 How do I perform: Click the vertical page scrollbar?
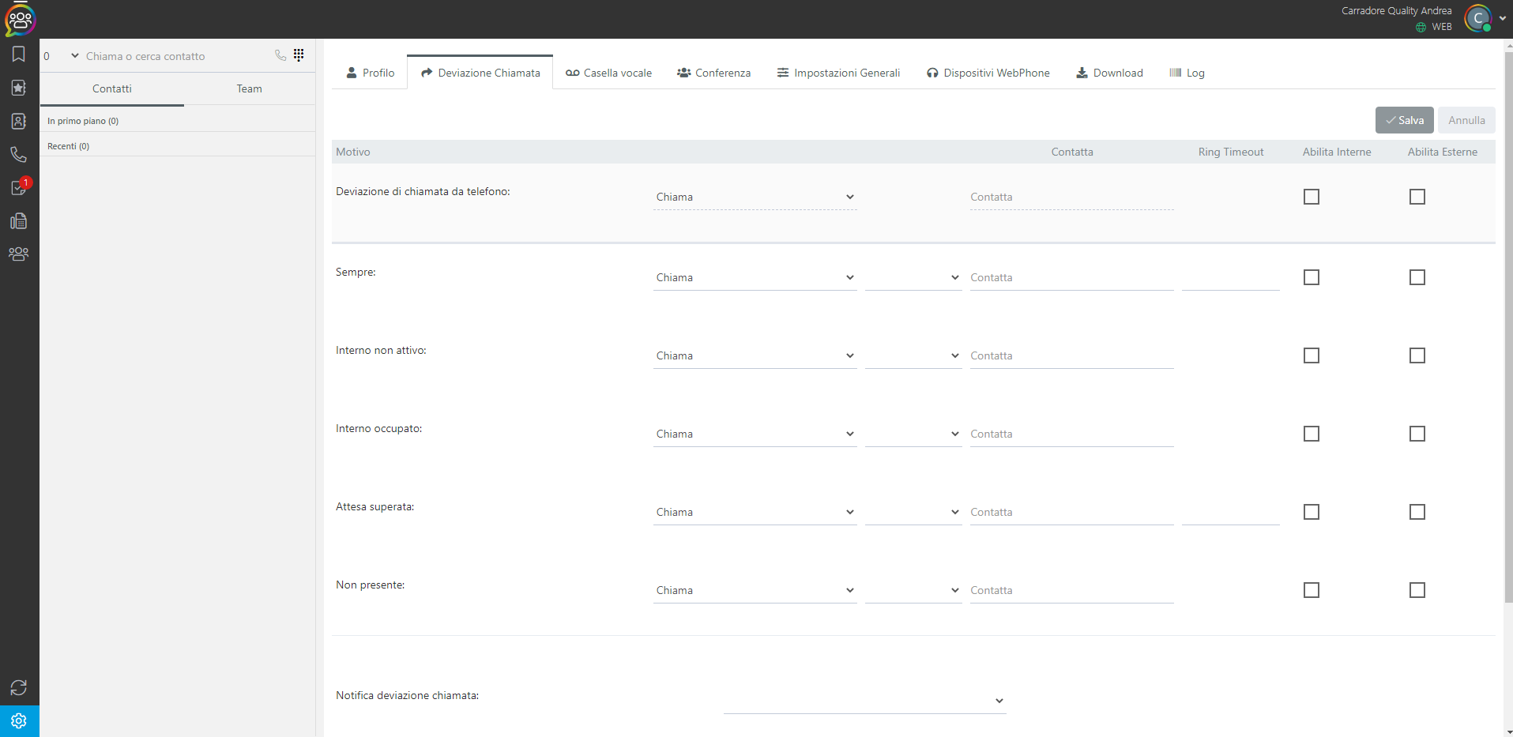(x=1507, y=326)
